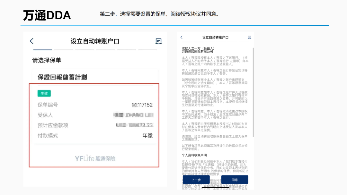The image size is (347, 195).
Task: Click policy number 92117152
Action: pos(142,105)
